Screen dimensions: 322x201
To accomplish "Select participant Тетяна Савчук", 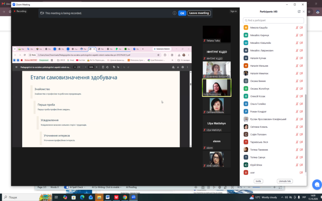I will point(273,157).
